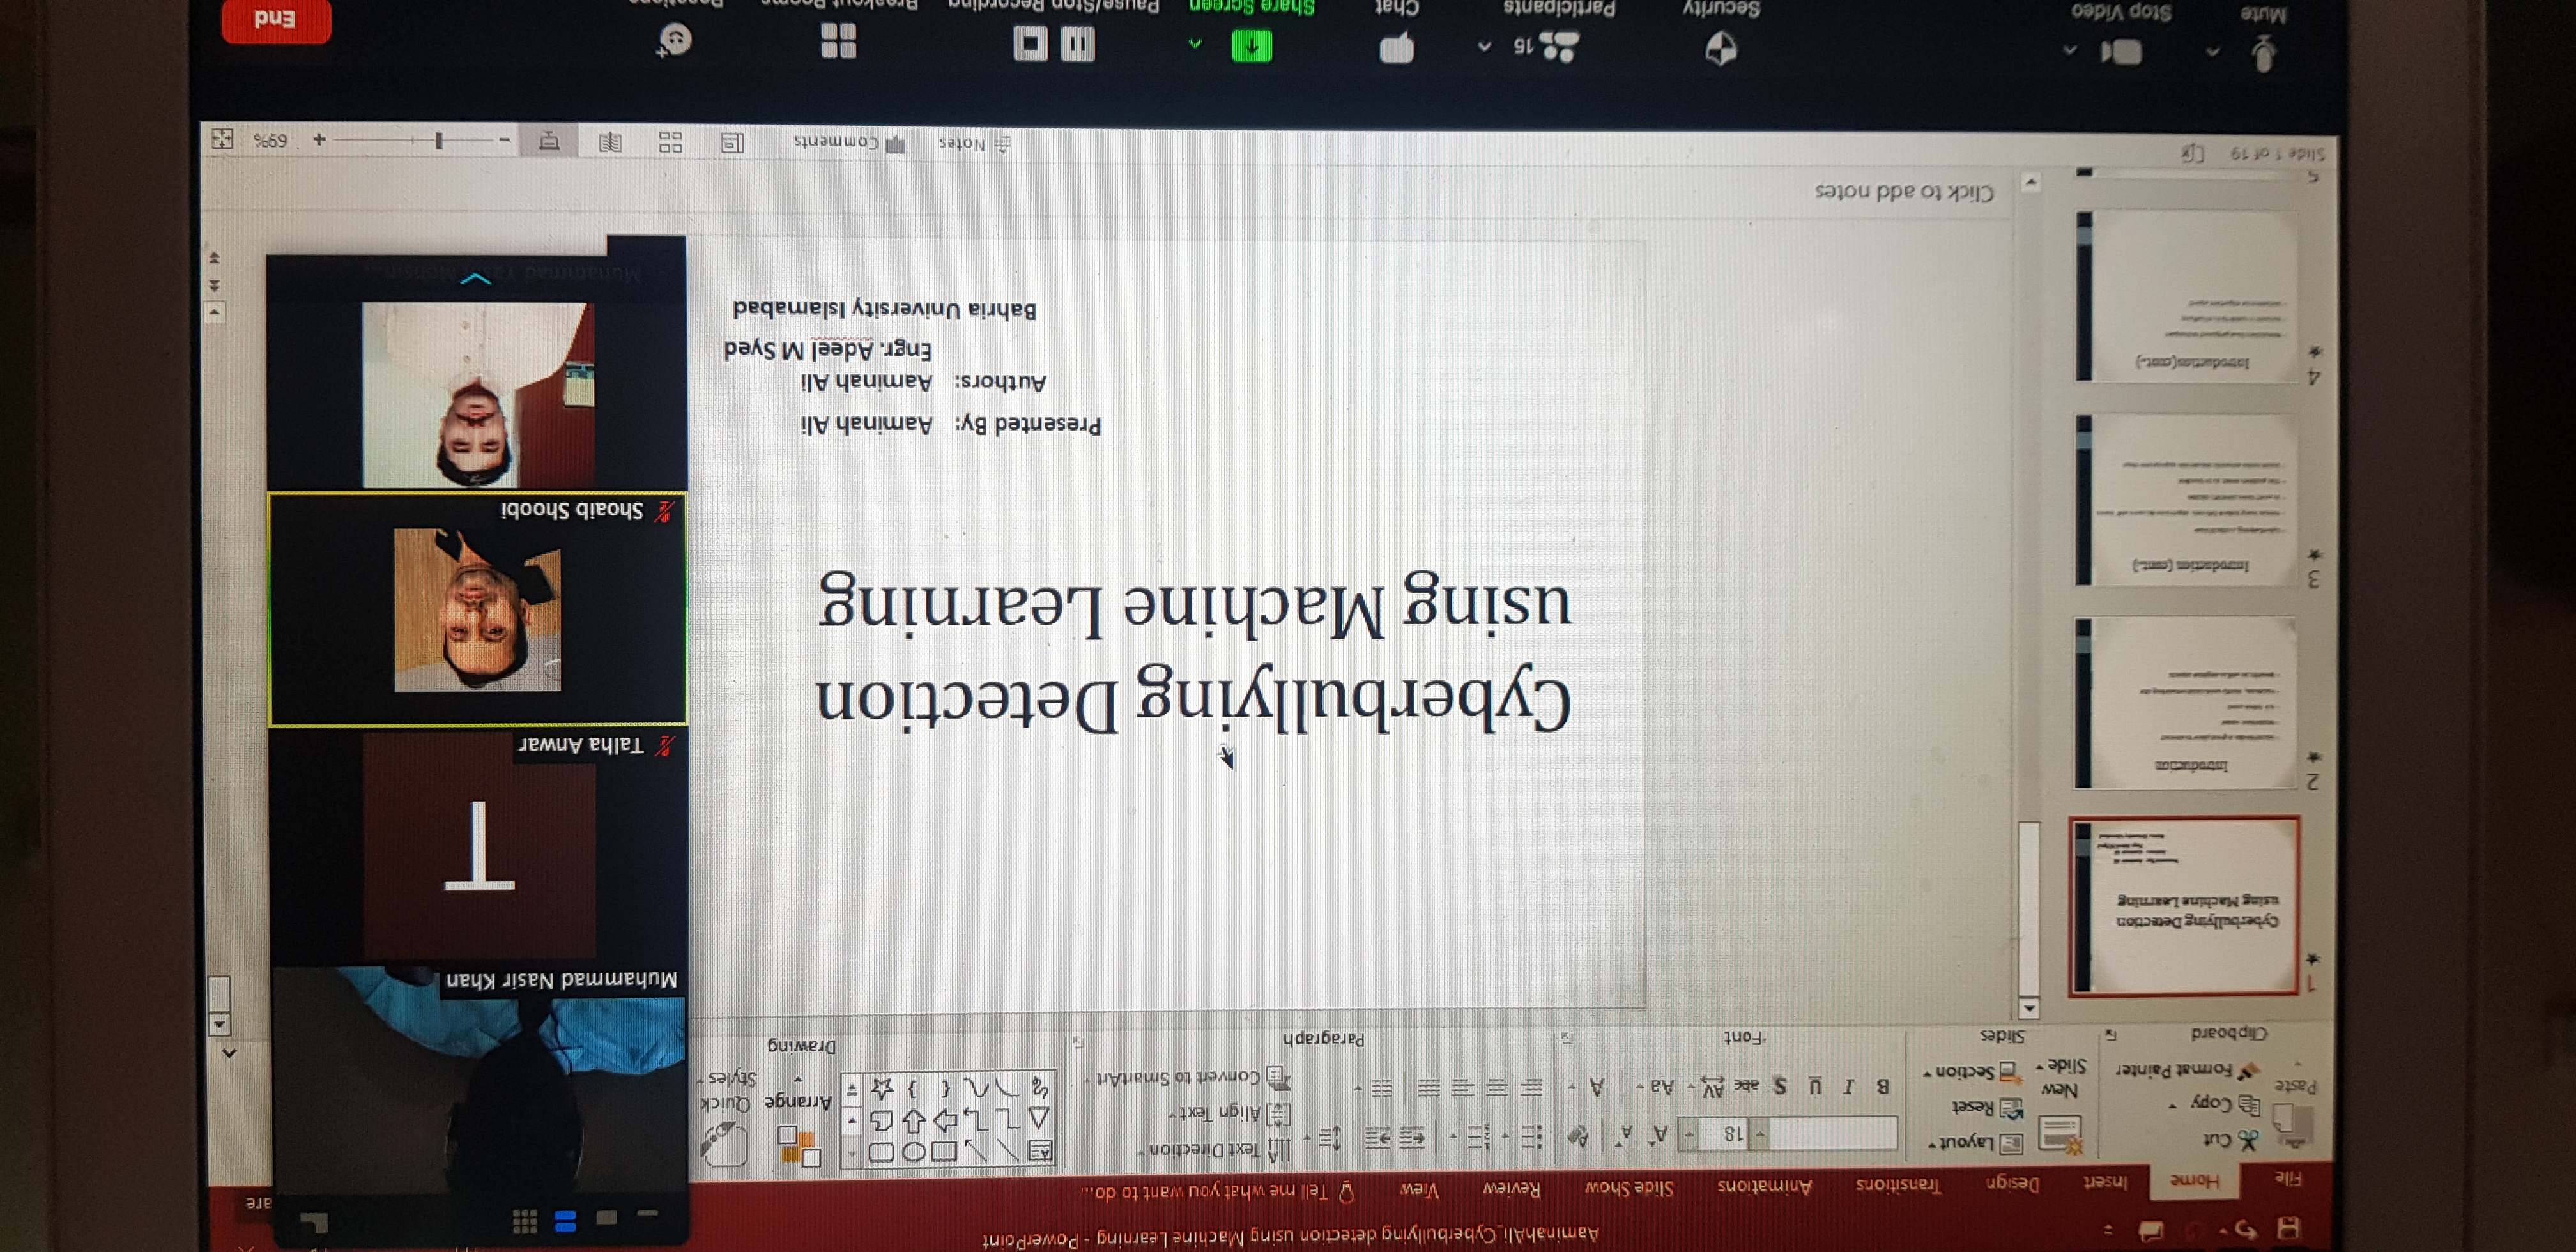Click the zoom level slider in status bar
Viewport: 2576px width, 1252px height.
pos(440,141)
